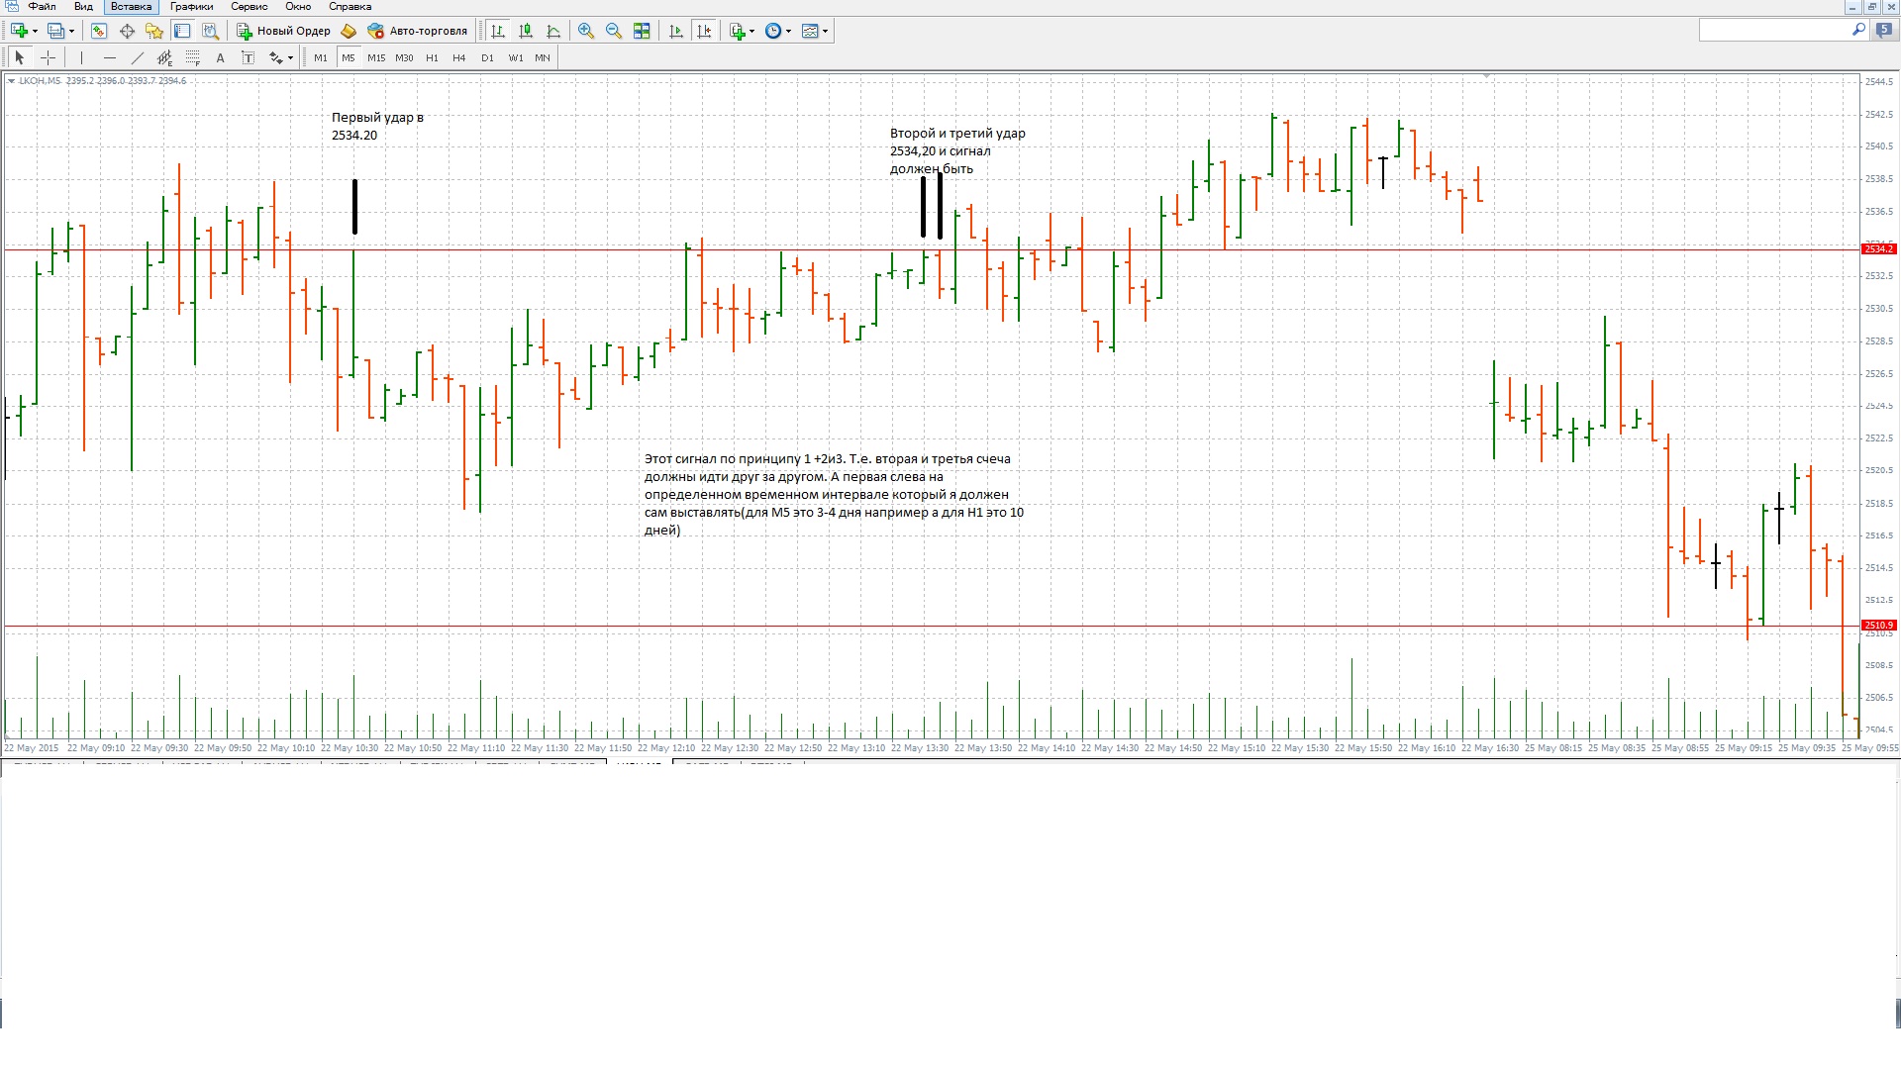Viewport: 1901px width, 1069px height.
Task: Select the Arrows objects tool
Action: (276, 57)
